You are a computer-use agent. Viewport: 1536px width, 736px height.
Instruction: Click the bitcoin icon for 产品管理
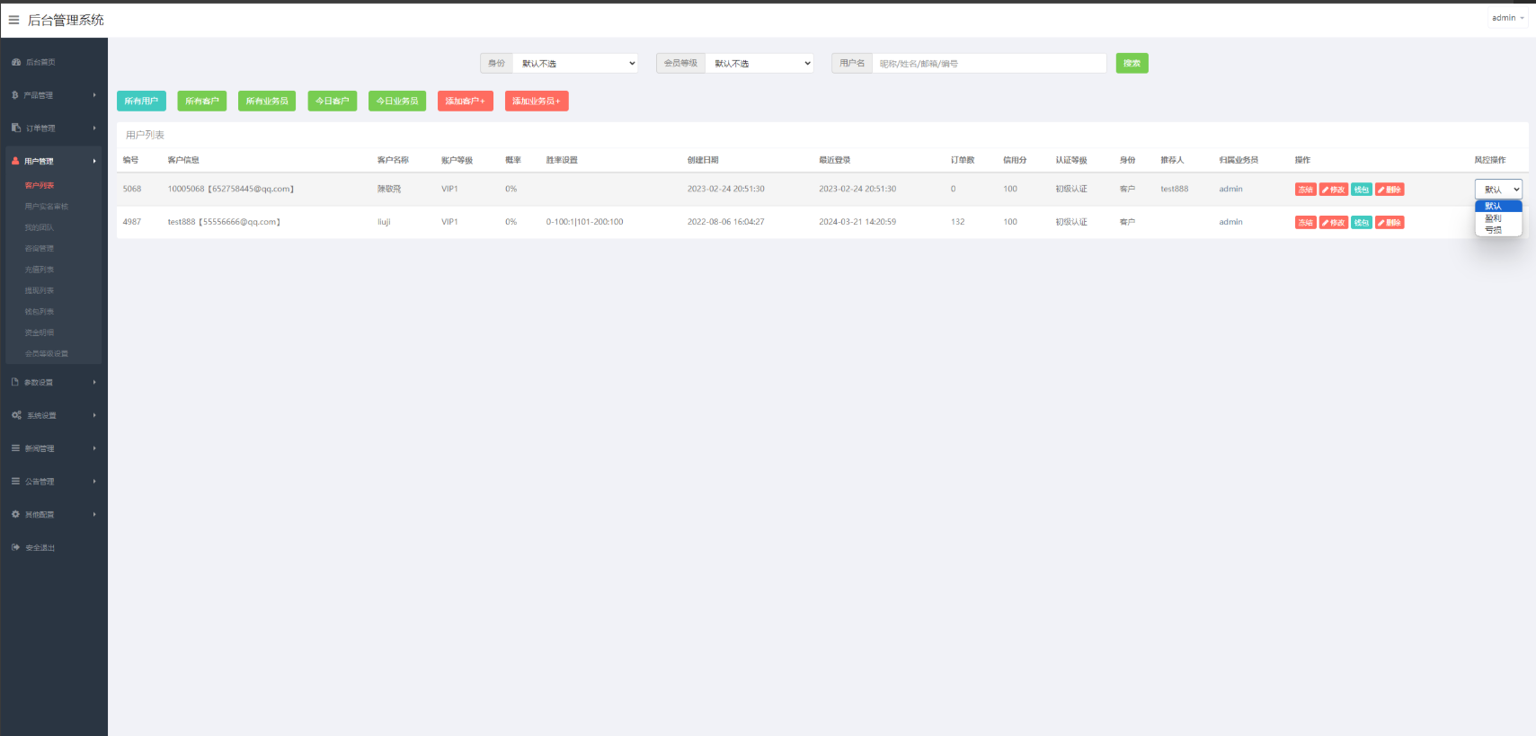[x=15, y=95]
